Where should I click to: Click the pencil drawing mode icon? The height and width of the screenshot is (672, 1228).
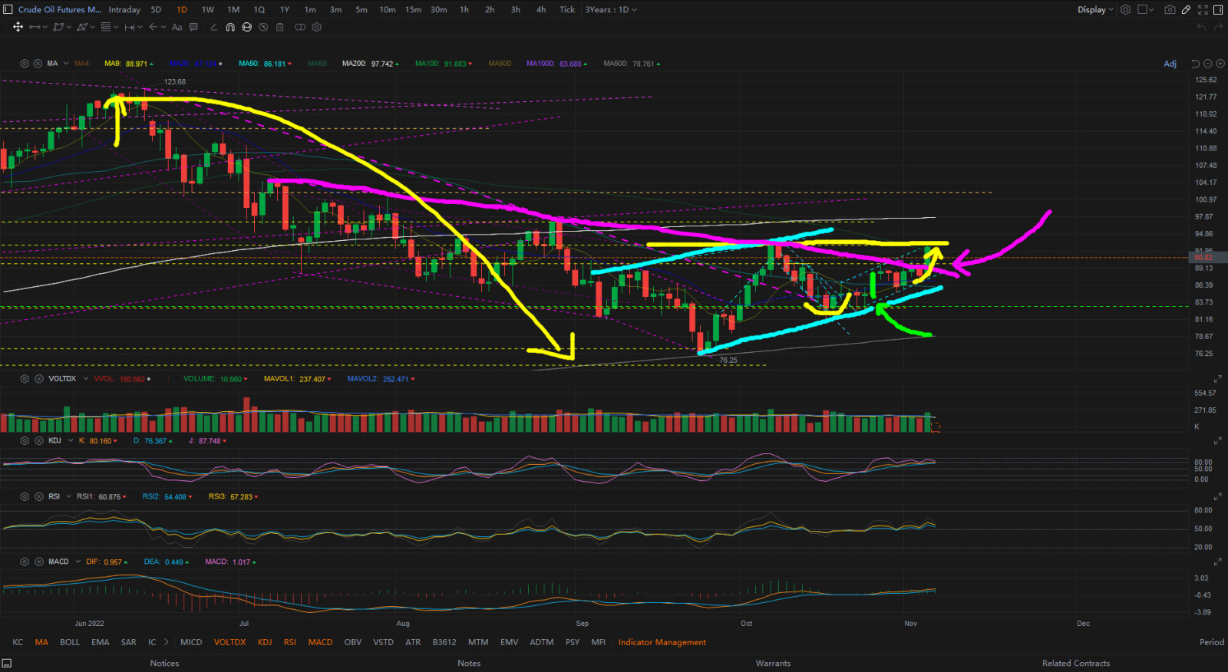tap(1186, 10)
